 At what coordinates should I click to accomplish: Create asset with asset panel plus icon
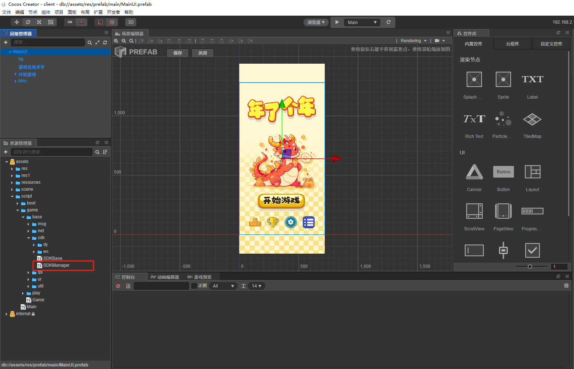click(5, 152)
